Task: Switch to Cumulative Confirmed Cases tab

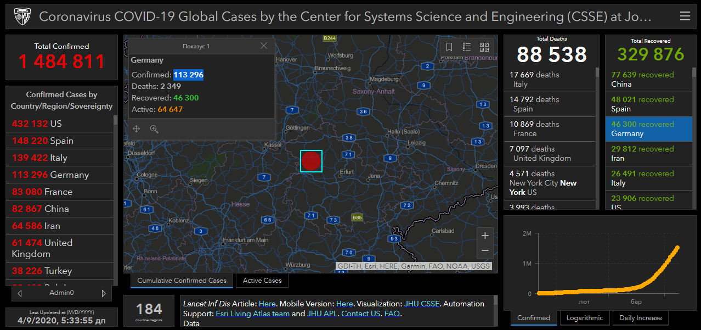Action: [182, 281]
